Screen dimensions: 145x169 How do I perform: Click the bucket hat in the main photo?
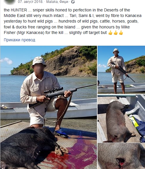click(39, 62)
